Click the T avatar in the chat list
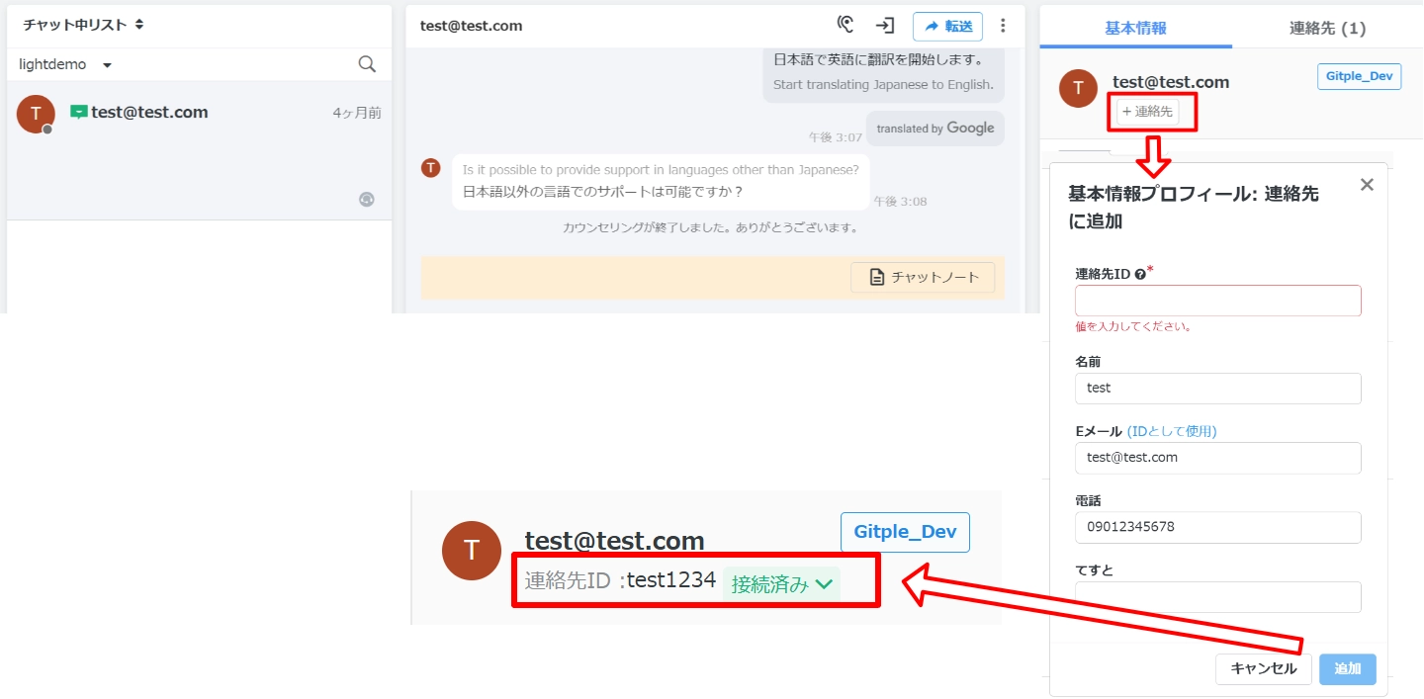The height and width of the screenshot is (699, 1424). (36, 114)
